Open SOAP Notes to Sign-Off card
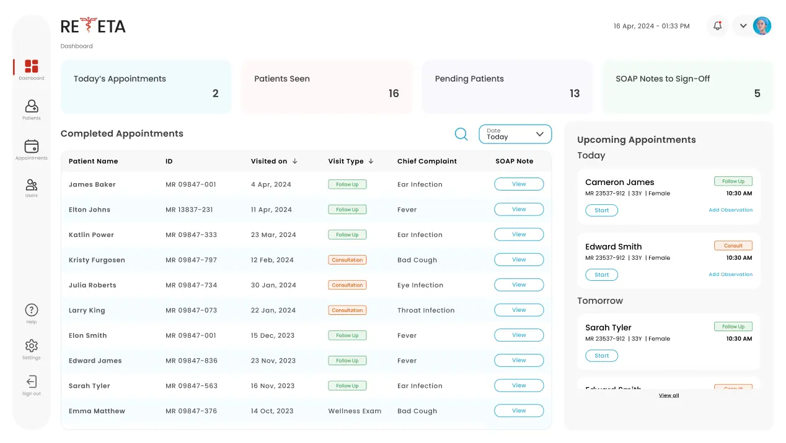The width and height of the screenshot is (786, 443). pos(687,87)
